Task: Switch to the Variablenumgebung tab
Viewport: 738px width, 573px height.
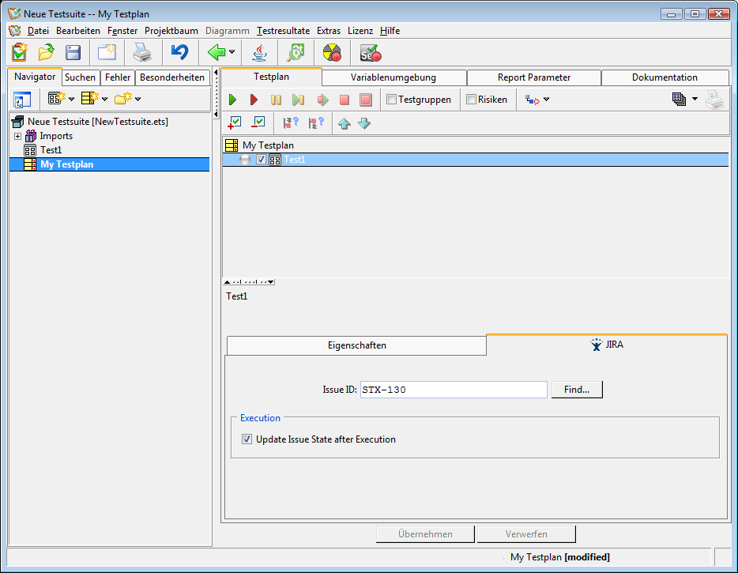Action: pos(393,77)
